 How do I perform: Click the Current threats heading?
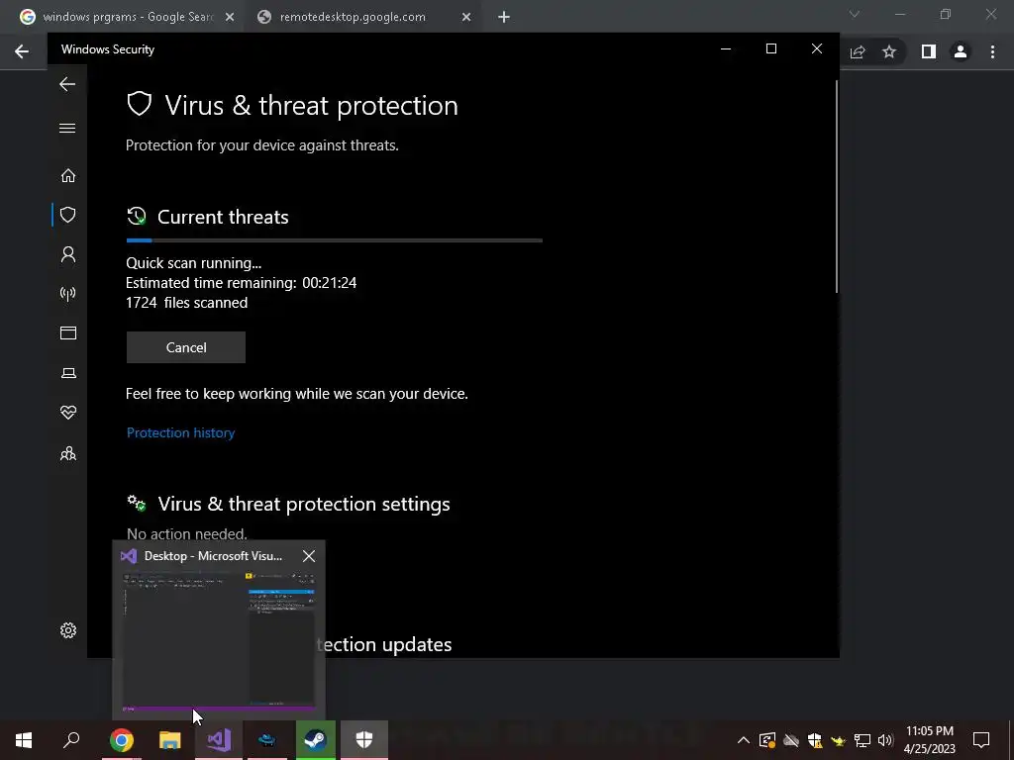(223, 217)
